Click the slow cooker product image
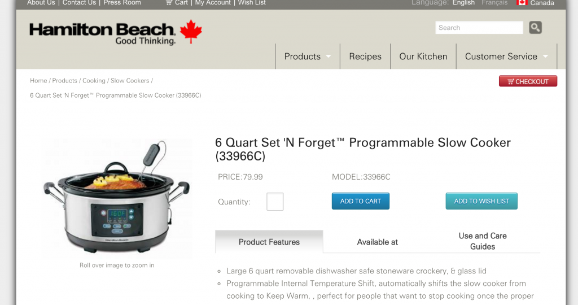 pos(116,198)
